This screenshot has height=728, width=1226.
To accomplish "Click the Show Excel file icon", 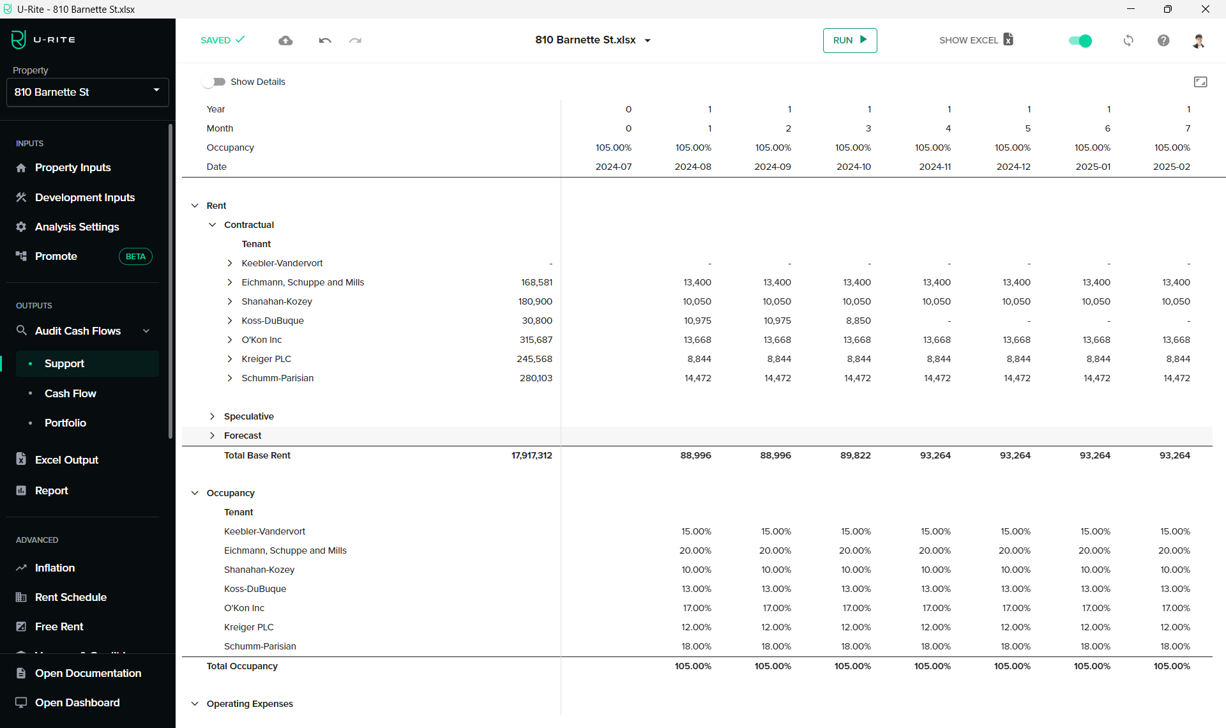I will point(1008,40).
